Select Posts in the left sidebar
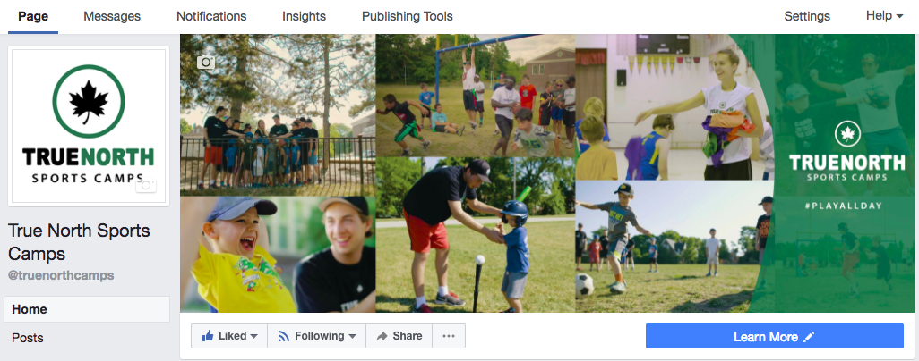Screen dimensions: 919x361 click(87, 338)
